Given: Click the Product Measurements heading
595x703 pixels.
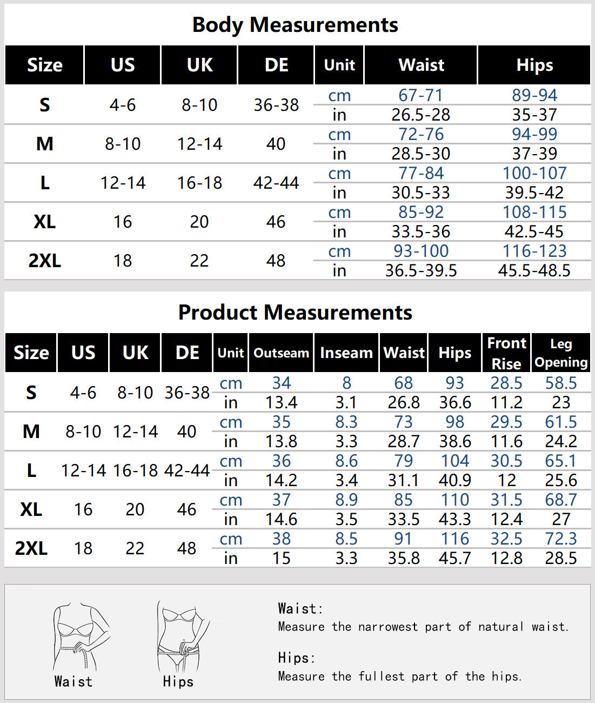Looking at the screenshot, I should point(295,313).
